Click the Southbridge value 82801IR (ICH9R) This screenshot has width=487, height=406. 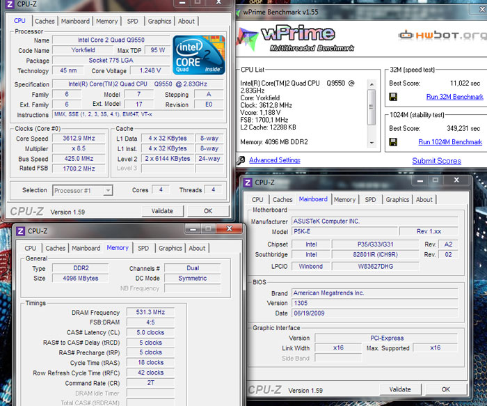[x=376, y=255]
